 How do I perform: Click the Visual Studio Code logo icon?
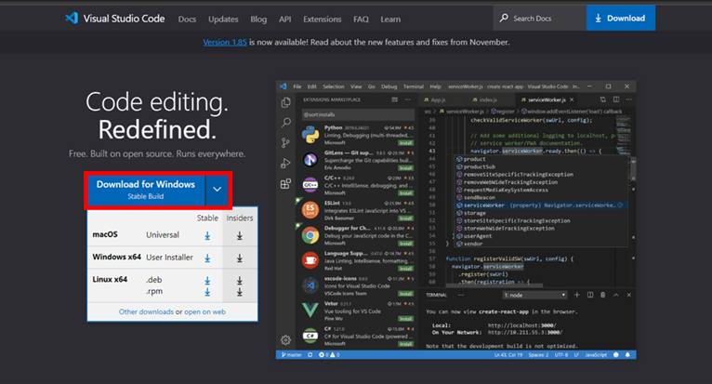72,19
